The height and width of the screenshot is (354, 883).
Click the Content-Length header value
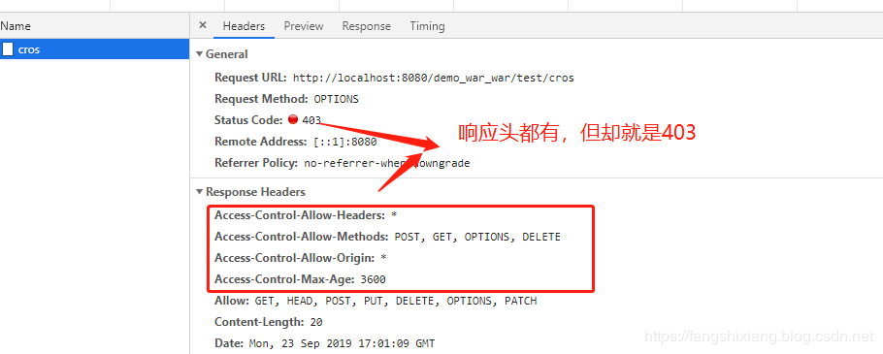(316, 323)
